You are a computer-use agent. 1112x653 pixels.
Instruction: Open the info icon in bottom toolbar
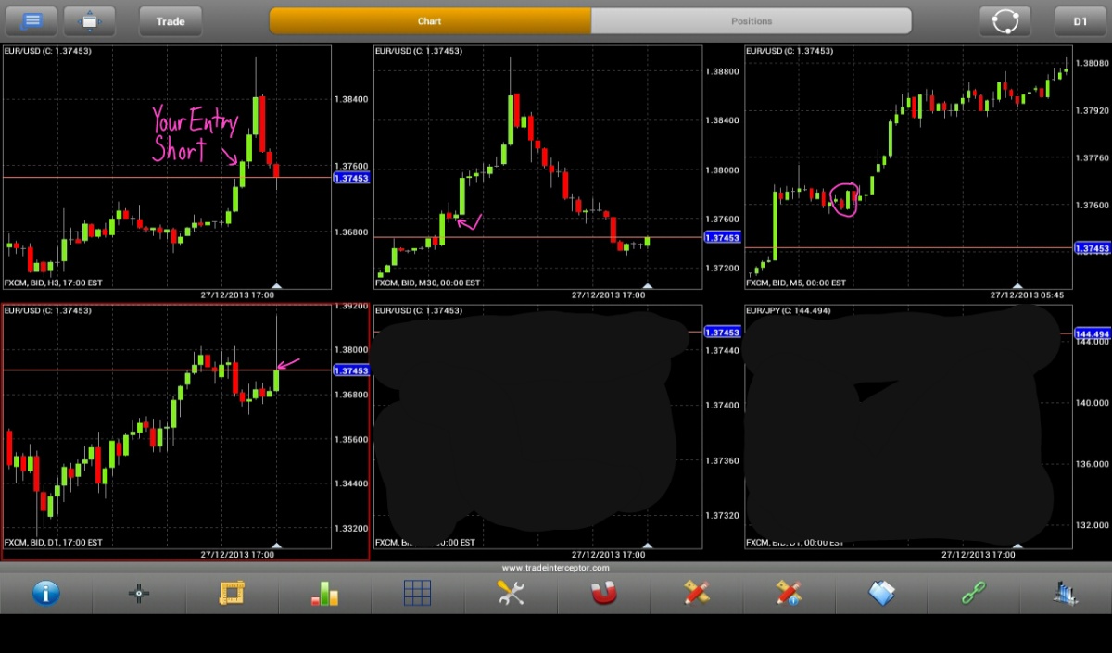tap(46, 593)
